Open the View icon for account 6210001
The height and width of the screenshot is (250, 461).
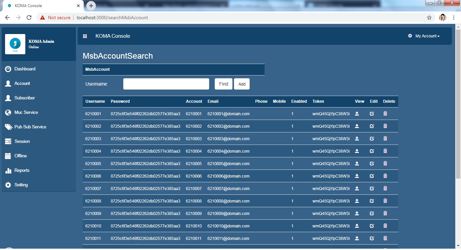coord(357,114)
